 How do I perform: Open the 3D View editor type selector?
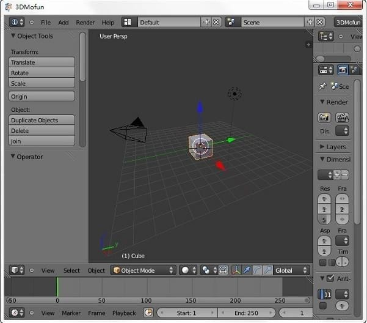pyautogui.click(x=16, y=270)
